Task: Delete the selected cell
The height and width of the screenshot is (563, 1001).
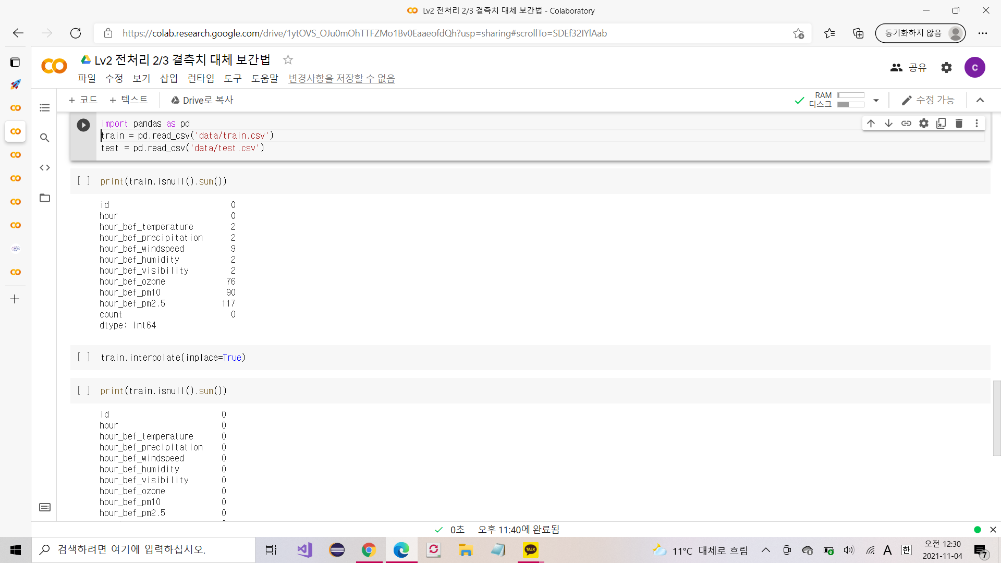Action: point(959,124)
